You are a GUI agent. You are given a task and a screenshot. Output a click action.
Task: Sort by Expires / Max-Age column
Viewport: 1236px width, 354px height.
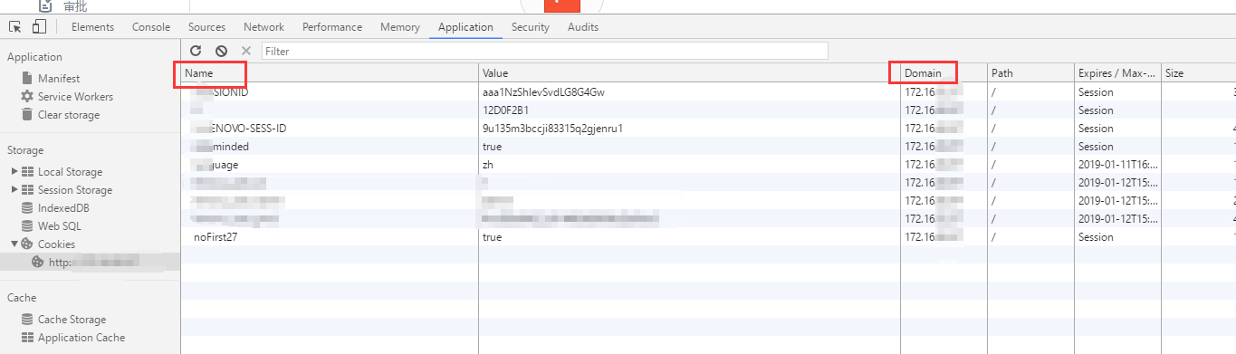click(1117, 72)
